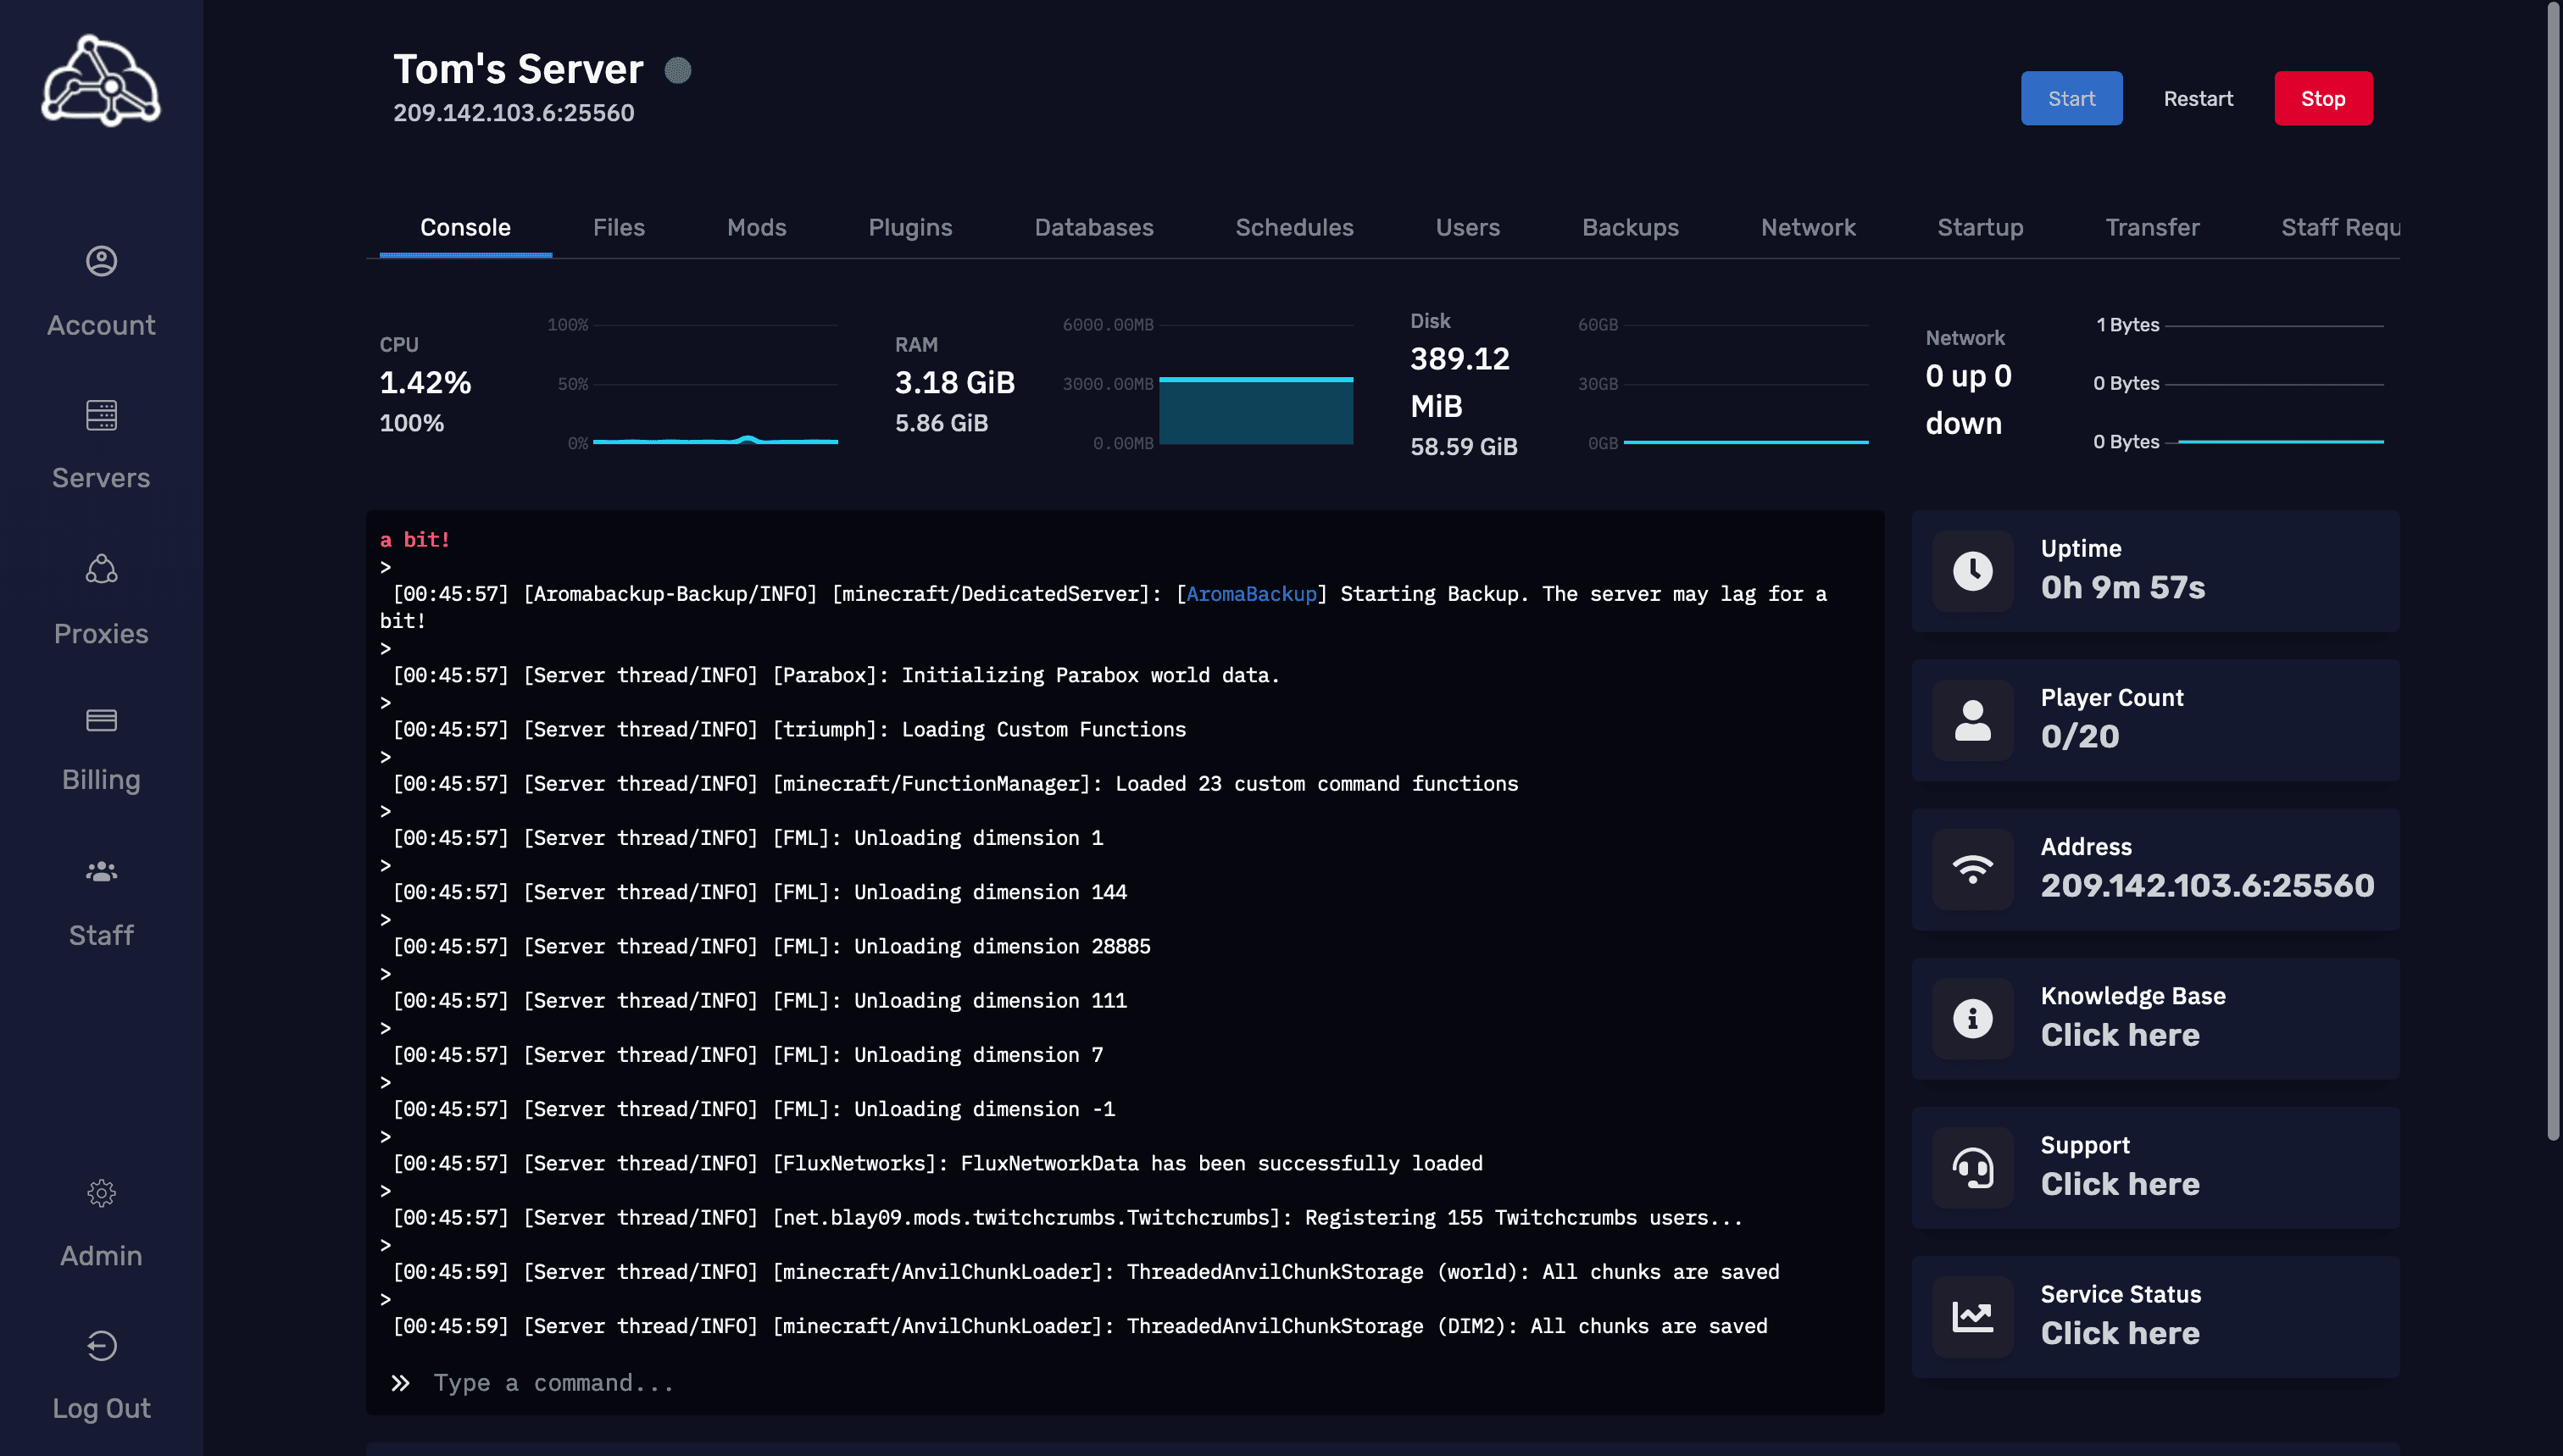Click the red Stop button
This screenshot has height=1456, width=2563.
(2323, 98)
